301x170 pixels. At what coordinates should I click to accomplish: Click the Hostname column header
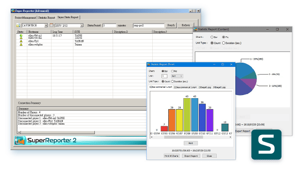(39, 32)
